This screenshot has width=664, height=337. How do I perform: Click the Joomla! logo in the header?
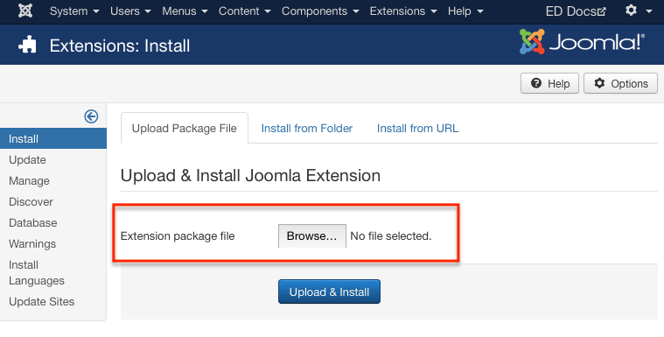(x=583, y=42)
